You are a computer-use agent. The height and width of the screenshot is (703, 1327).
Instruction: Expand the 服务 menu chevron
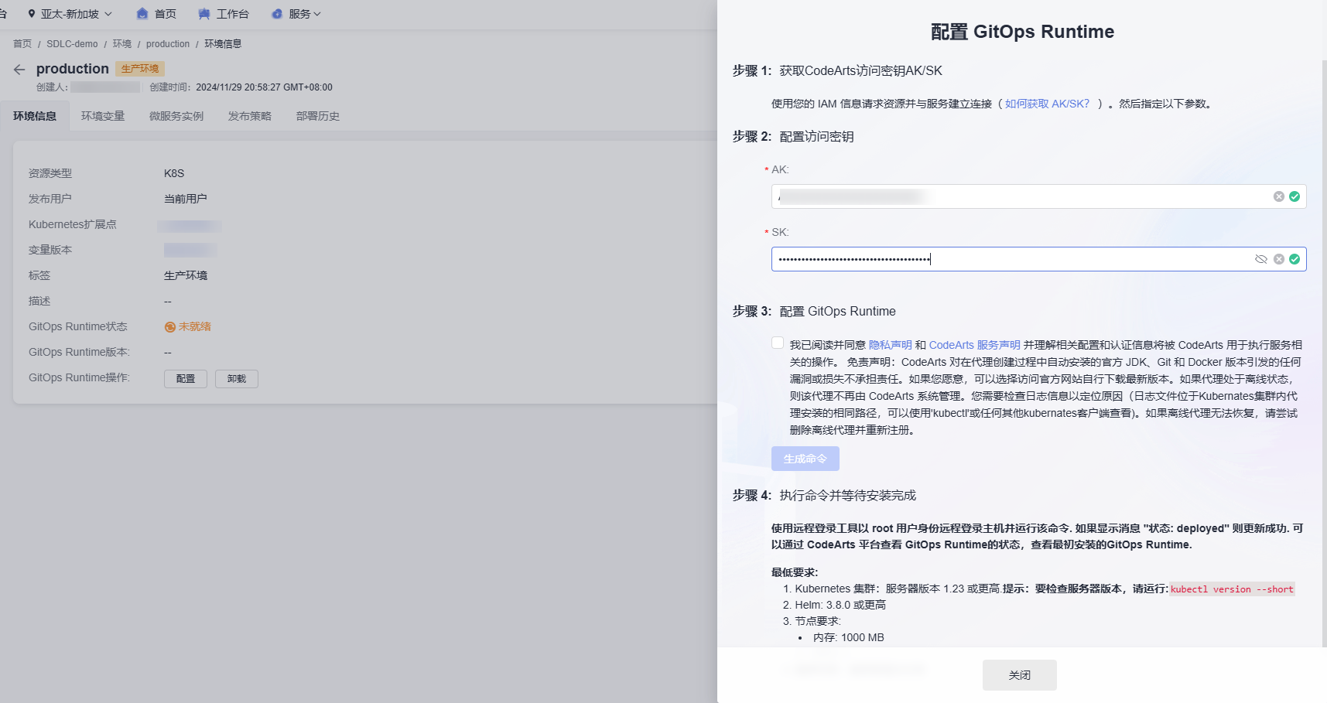click(x=317, y=14)
